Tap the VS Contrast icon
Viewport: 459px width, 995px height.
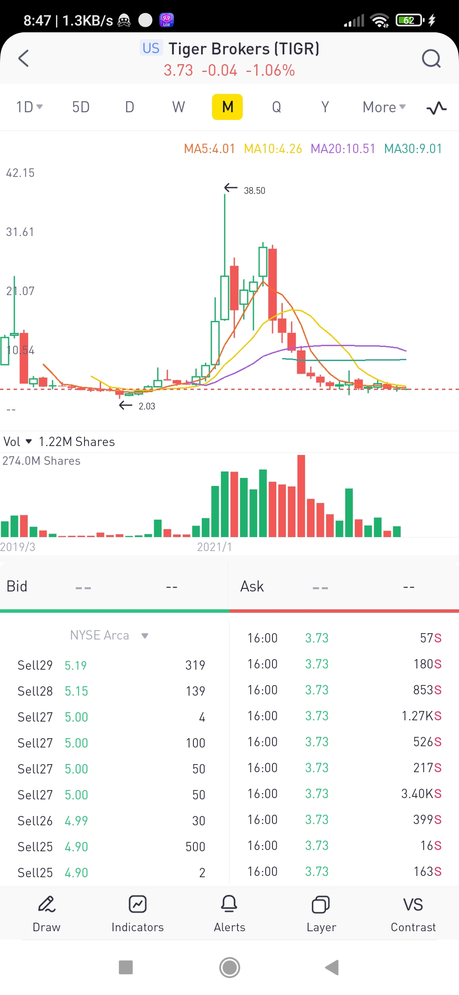[413, 904]
